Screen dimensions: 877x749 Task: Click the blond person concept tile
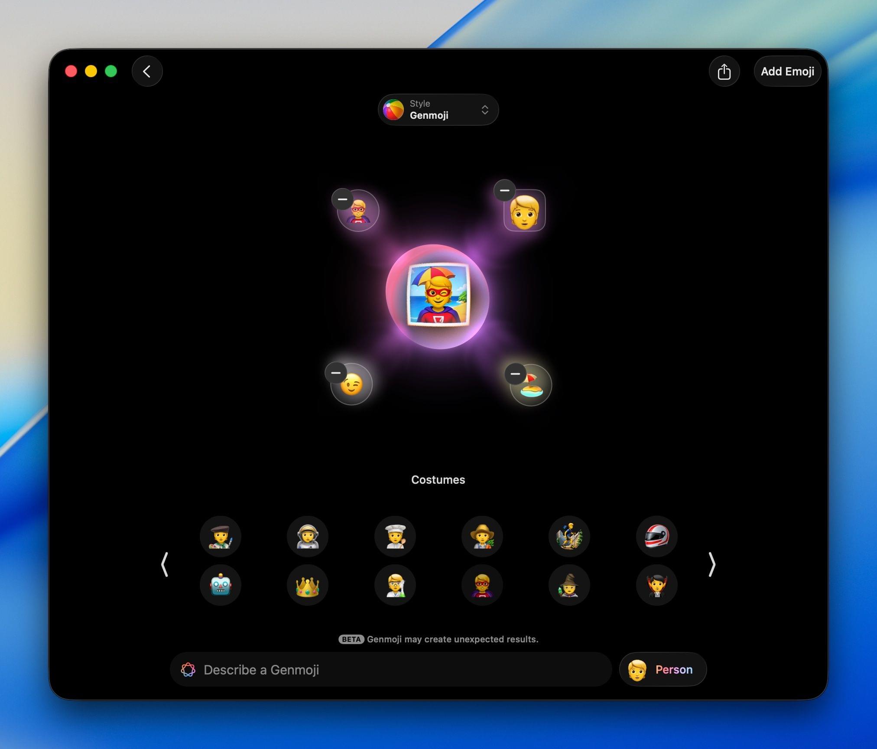coord(525,211)
